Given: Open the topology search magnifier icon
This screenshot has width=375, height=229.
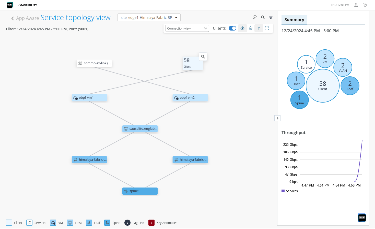Looking at the screenshot, I should pos(263,17).
